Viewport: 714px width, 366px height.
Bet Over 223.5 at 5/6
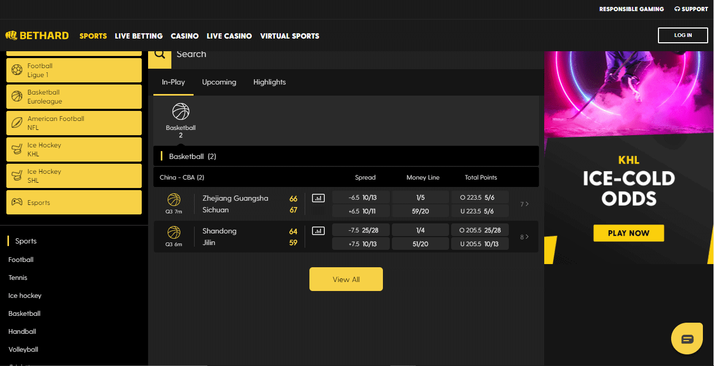[480, 198]
